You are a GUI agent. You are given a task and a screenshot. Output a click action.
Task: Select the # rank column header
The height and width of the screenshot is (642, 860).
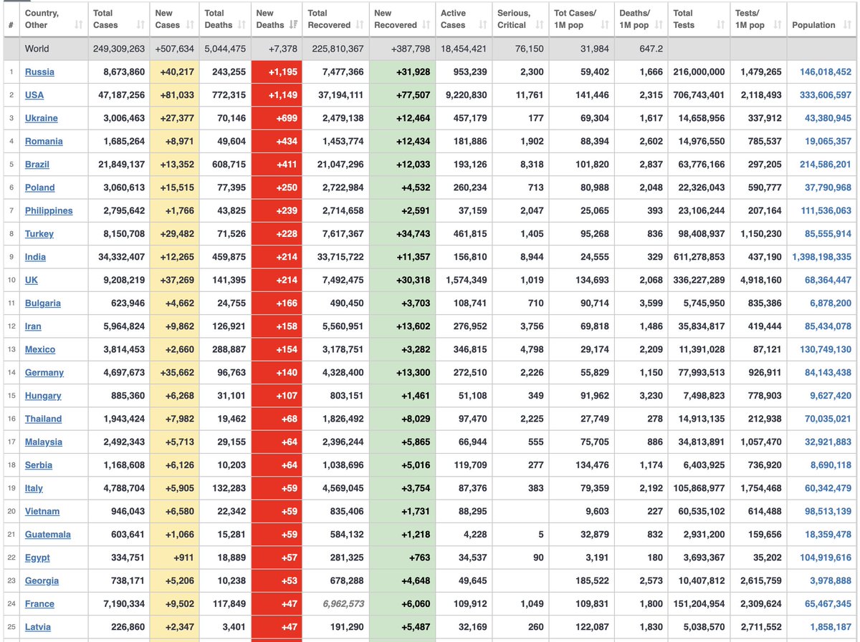pos(11,25)
